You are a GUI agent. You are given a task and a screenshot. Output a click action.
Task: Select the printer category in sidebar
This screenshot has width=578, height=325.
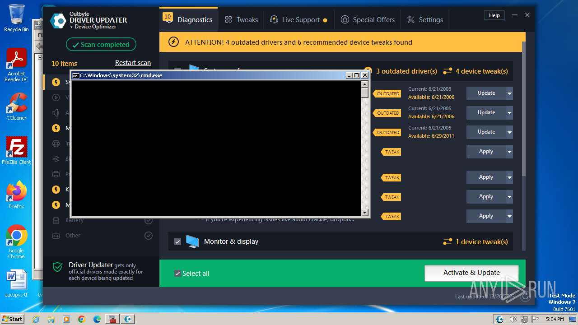click(x=56, y=174)
